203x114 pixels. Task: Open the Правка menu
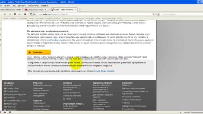pos(7,6)
